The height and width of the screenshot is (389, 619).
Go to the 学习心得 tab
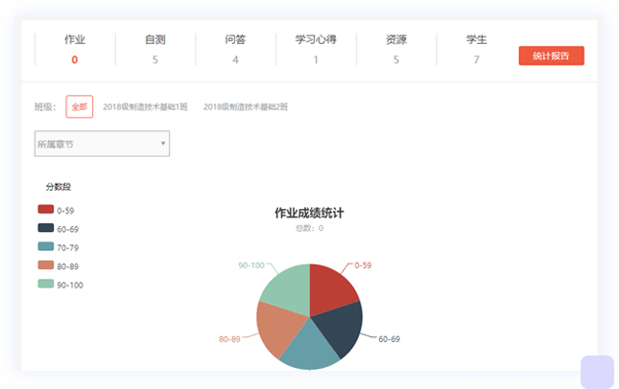[316, 48]
